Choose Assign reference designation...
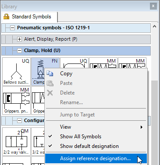This screenshot has width=160, height=165. pos(96,158)
